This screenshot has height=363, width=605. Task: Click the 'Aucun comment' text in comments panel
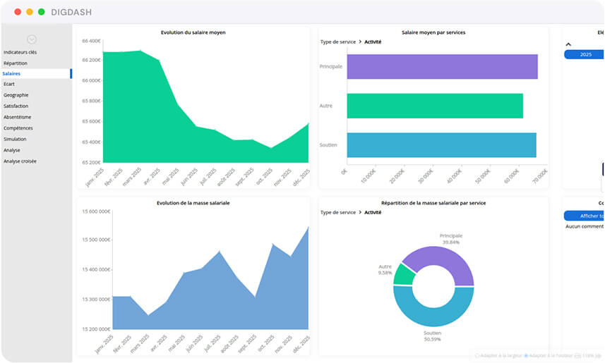pos(585,226)
